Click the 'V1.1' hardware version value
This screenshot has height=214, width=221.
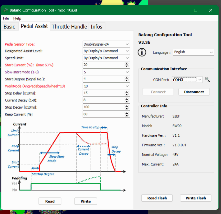176,135
